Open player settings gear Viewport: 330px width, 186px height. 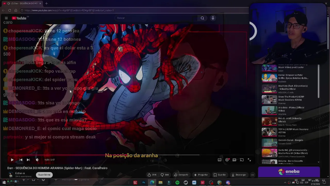[227, 160]
